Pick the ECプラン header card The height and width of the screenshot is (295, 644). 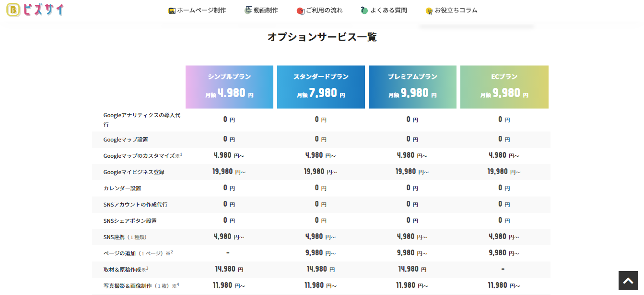click(x=504, y=87)
